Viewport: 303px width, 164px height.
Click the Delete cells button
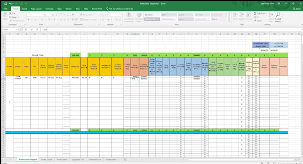pyautogui.click(x=242, y=16)
